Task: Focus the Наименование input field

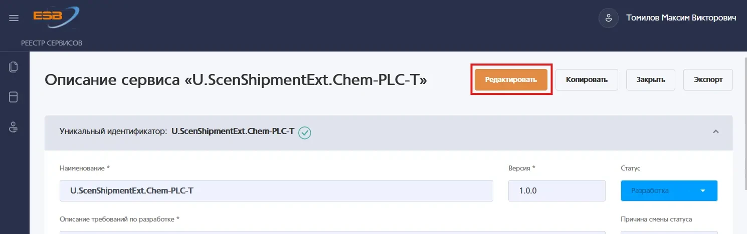Action: click(276, 190)
